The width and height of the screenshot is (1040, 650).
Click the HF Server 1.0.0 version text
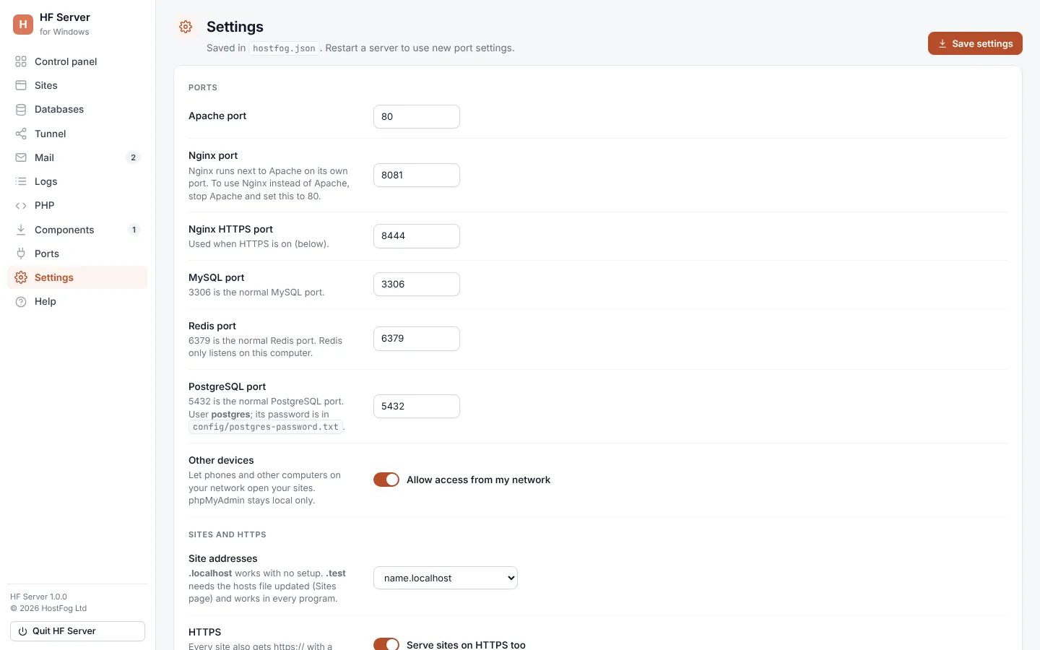38,597
